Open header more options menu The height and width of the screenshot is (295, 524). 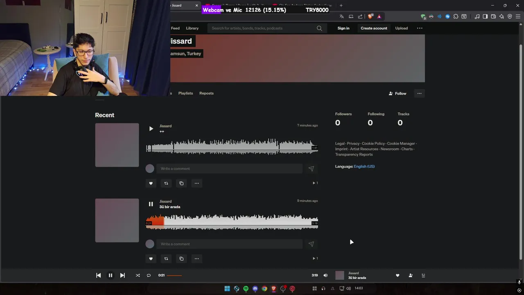[420, 28]
